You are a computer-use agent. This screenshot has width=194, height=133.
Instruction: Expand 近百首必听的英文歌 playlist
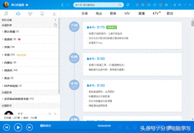[x=2, y=99]
